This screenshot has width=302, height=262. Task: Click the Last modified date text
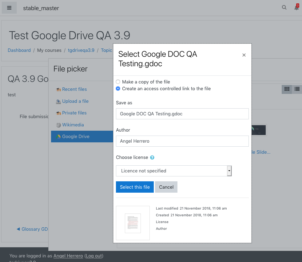pos(203,208)
